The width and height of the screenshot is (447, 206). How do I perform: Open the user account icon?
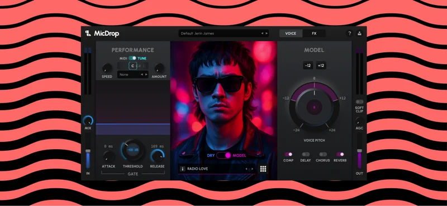tap(359, 33)
